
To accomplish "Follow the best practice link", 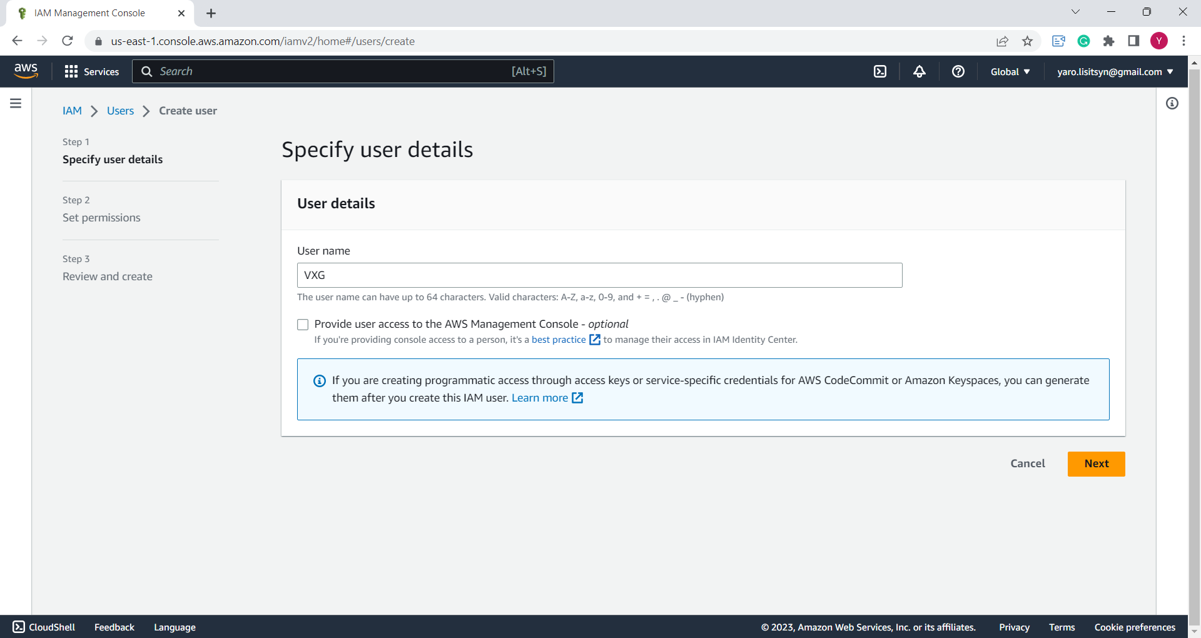I will tap(558, 340).
